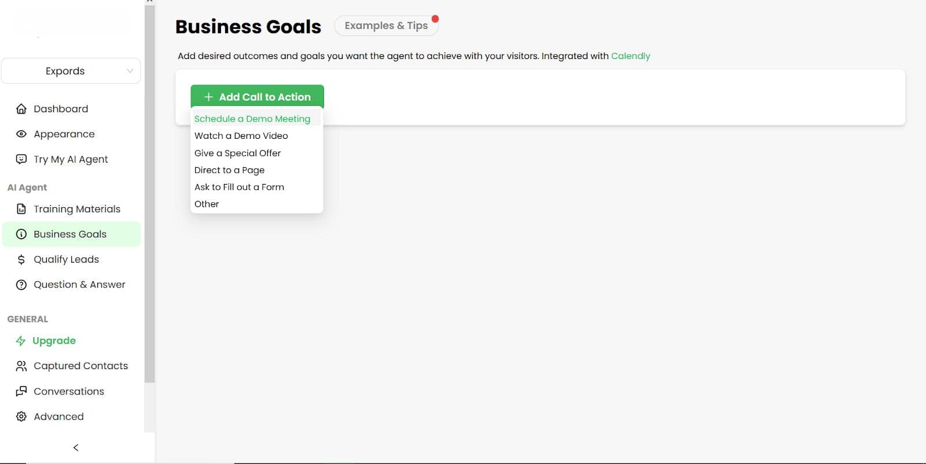
Task: Click the Advanced gear icon
Action: click(21, 417)
